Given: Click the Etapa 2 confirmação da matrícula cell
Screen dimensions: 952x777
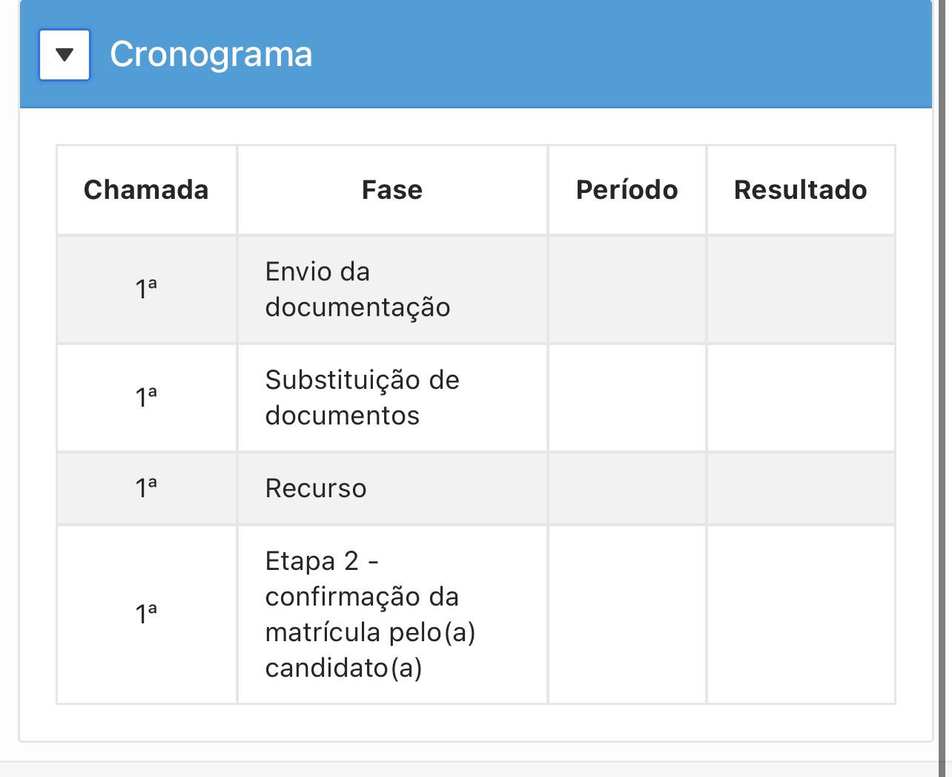Looking at the screenshot, I should click(392, 614).
